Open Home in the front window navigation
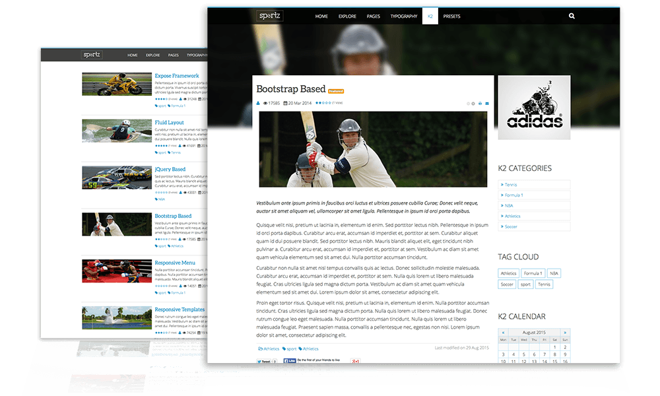660x396 pixels. pos(321,16)
